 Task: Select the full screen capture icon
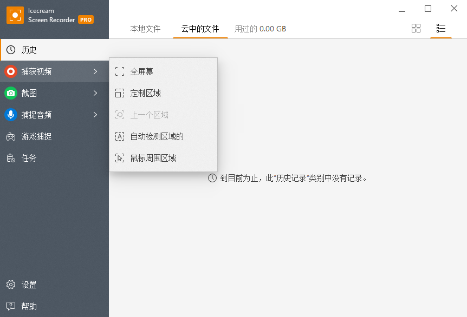120,71
